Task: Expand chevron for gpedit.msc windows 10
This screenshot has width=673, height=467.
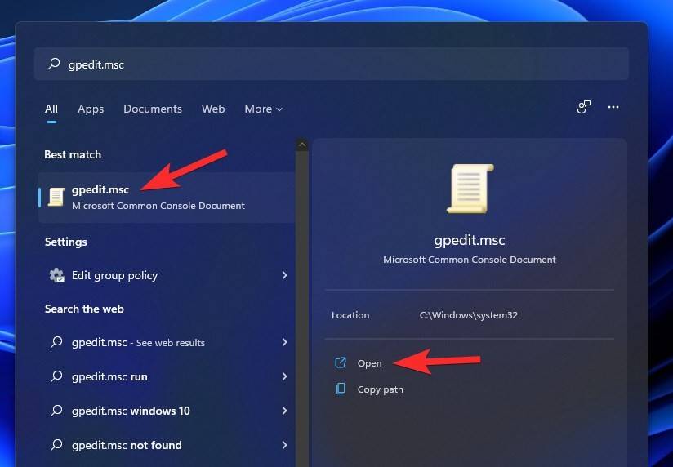Action: [284, 411]
